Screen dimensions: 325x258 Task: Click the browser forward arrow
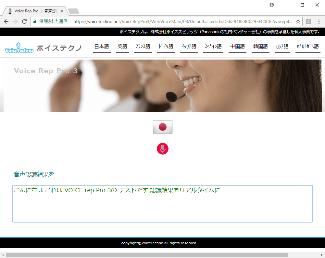(15, 21)
